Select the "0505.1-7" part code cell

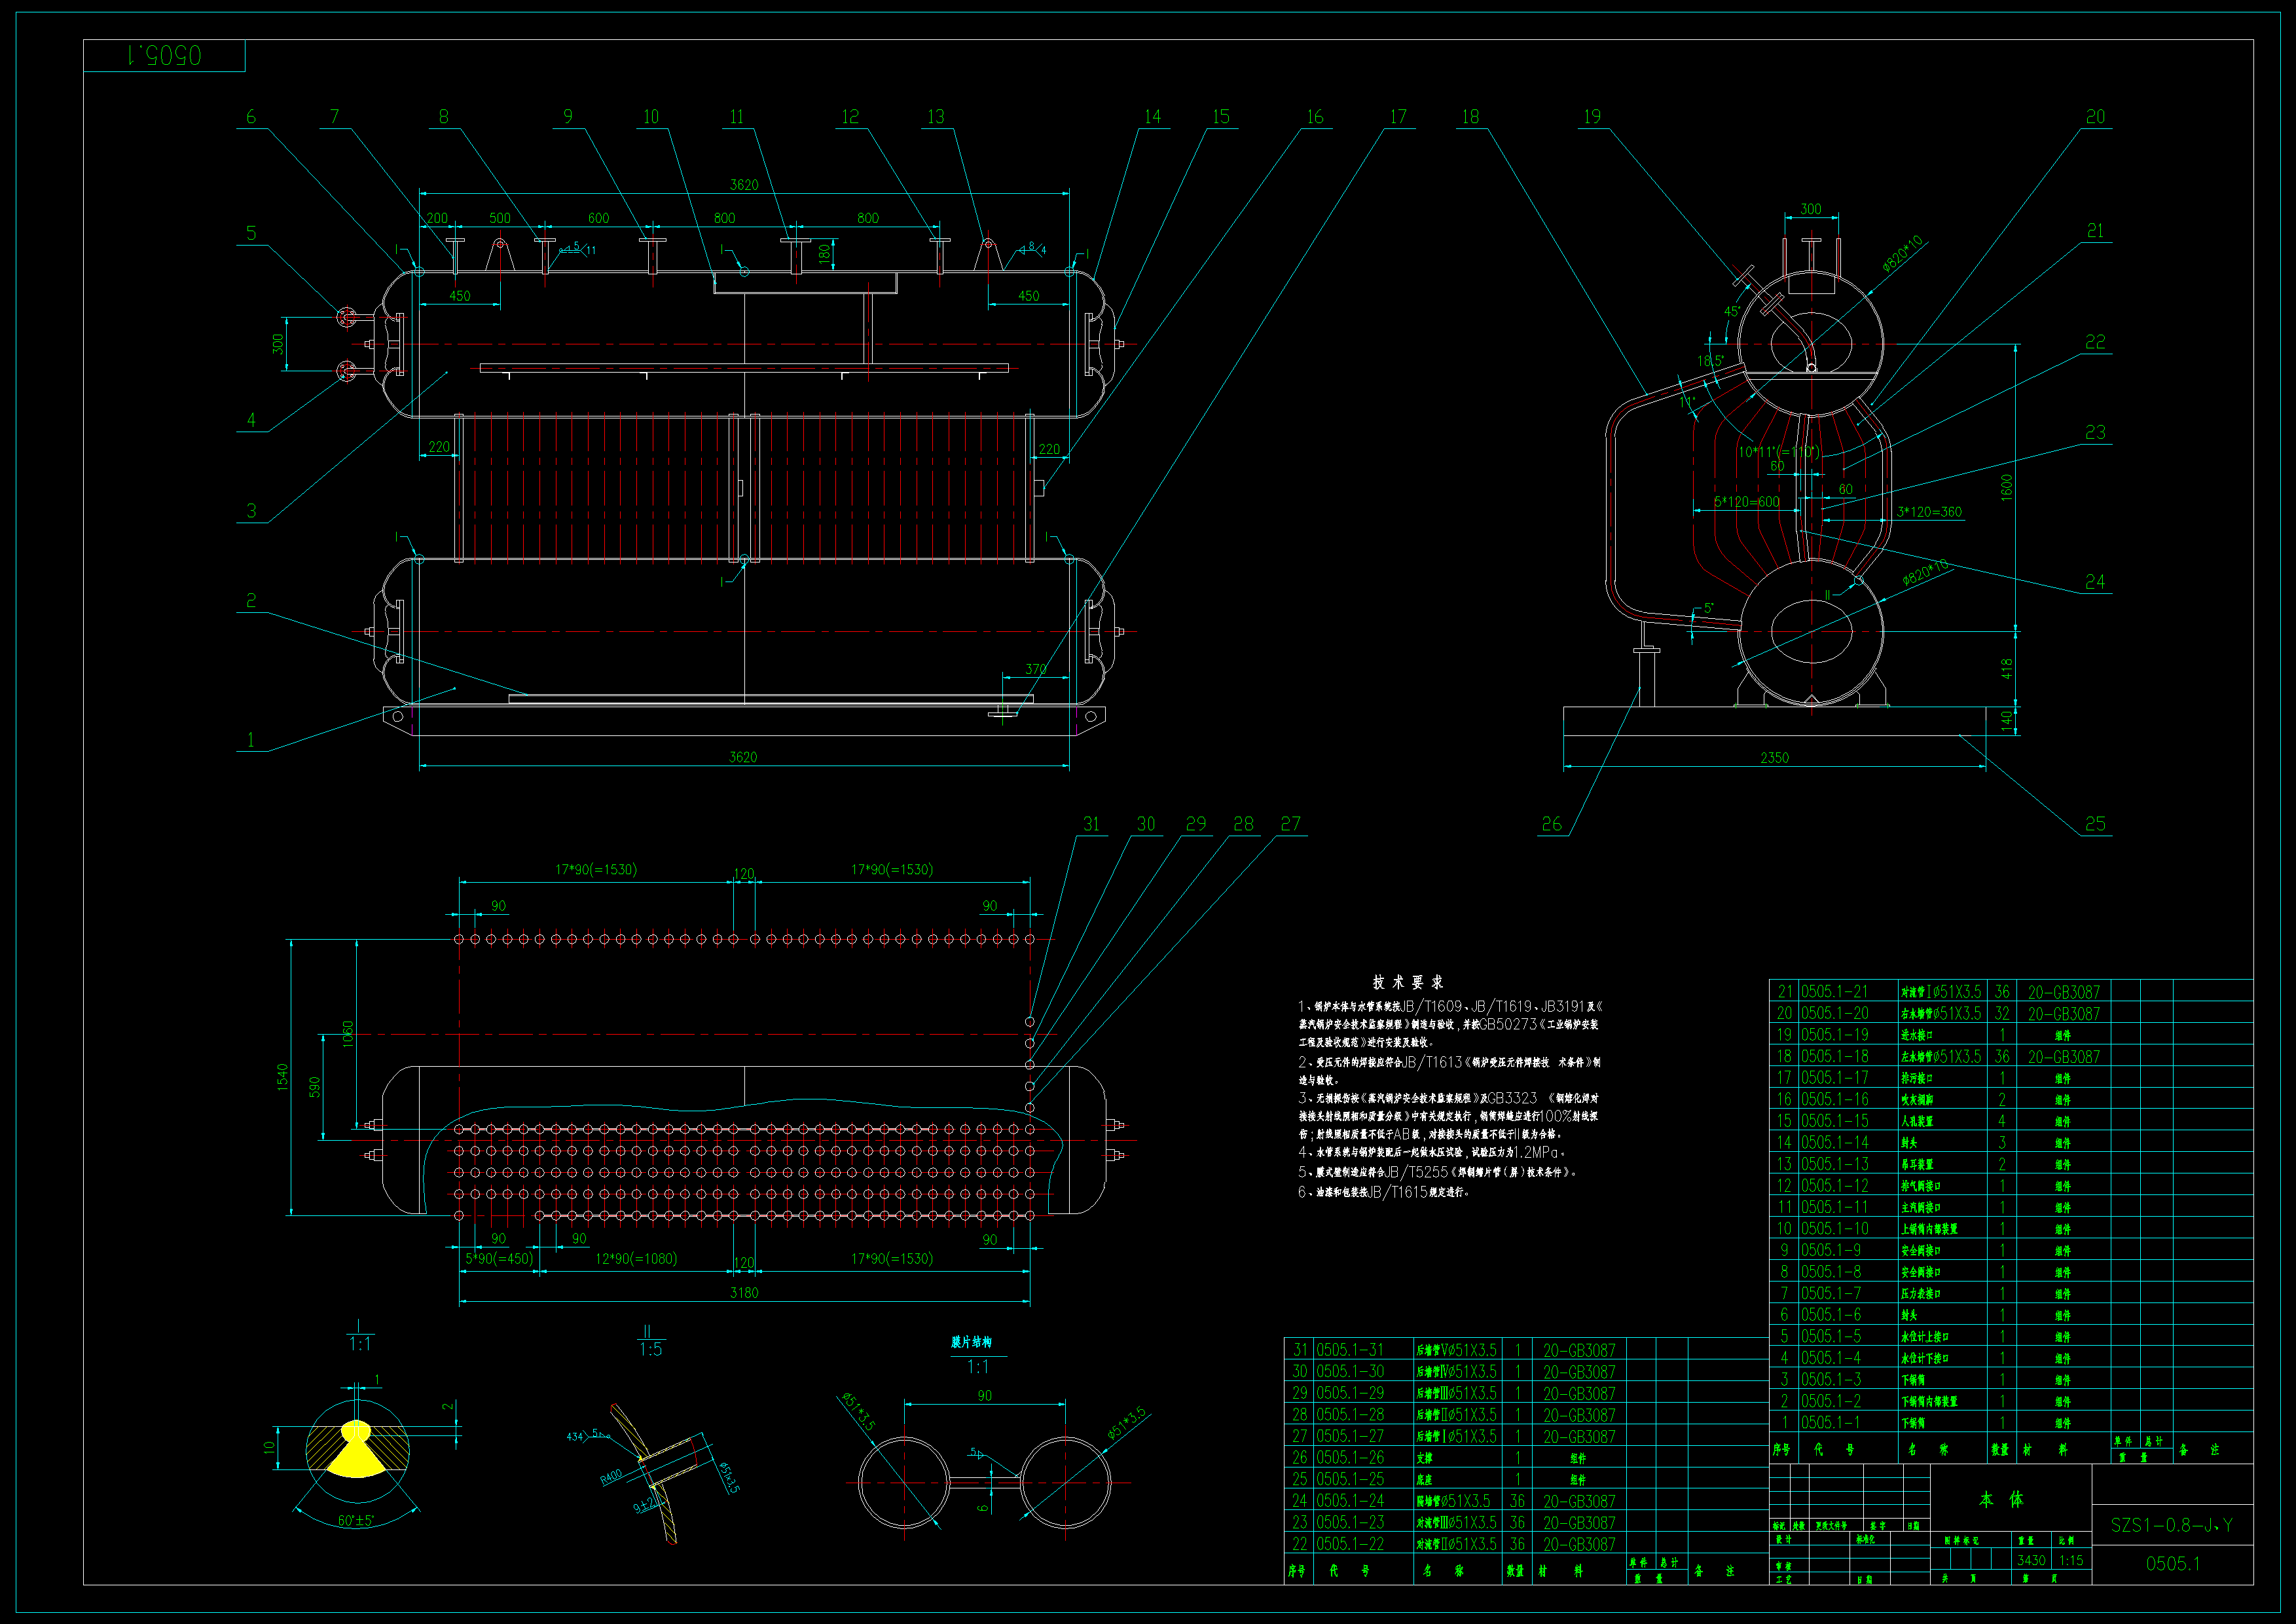[x=1830, y=1293]
